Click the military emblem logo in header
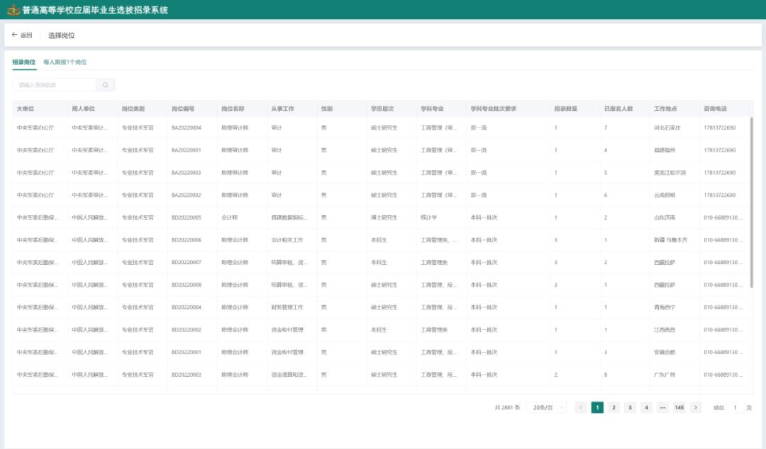The image size is (766, 449). point(11,11)
